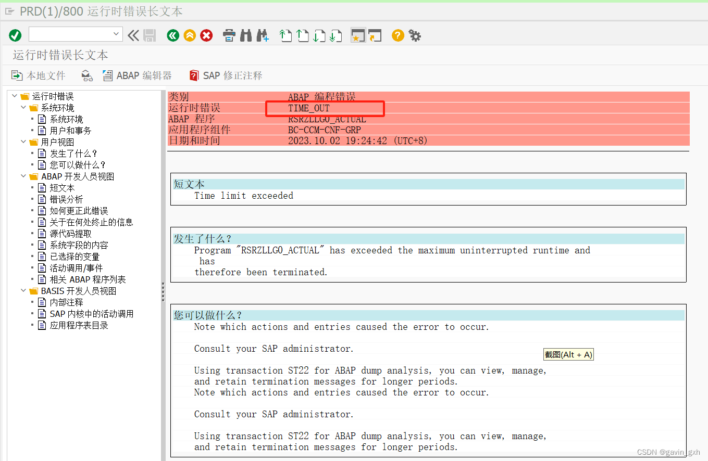Open the command field dropdown arrow
Screen dimensions: 708x461
tap(117, 35)
